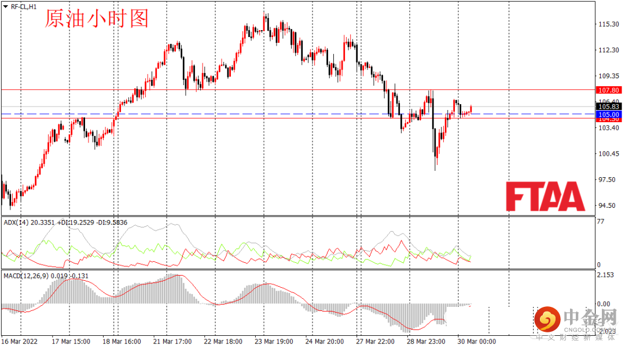Viewport: 625px width, 348px height.
Task: Click the 107.80 red price label
Action: coord(608,90)
